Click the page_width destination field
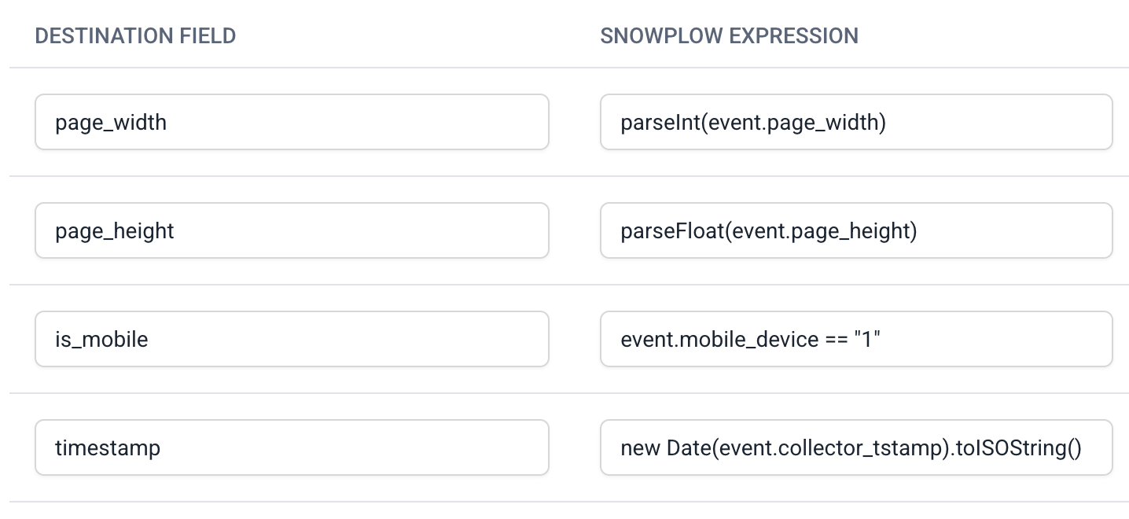Viewport: 1129px width, 519px height. (x=292, y=122)
